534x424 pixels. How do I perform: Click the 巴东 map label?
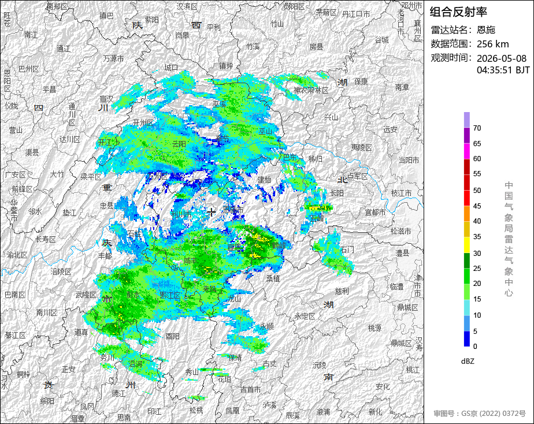coord(290,157)
